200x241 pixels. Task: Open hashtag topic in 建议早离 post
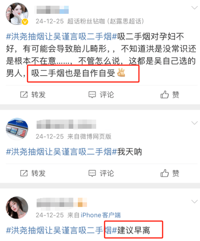pos(61,230)
